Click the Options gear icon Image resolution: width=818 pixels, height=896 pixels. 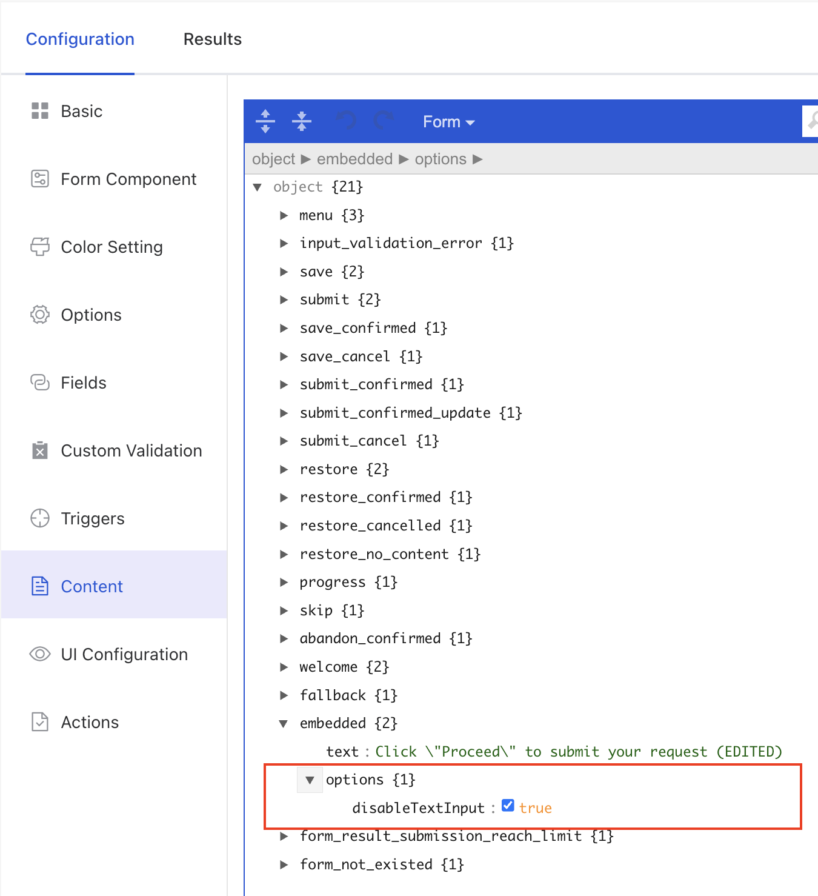[x=40, y=315]
